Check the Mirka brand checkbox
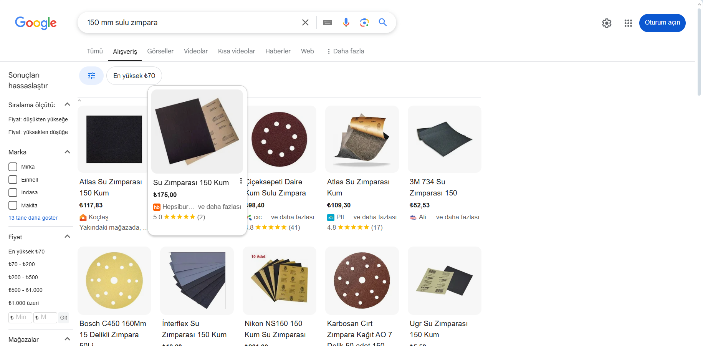This screenshot has width=703, height=346. coord(13,167)
